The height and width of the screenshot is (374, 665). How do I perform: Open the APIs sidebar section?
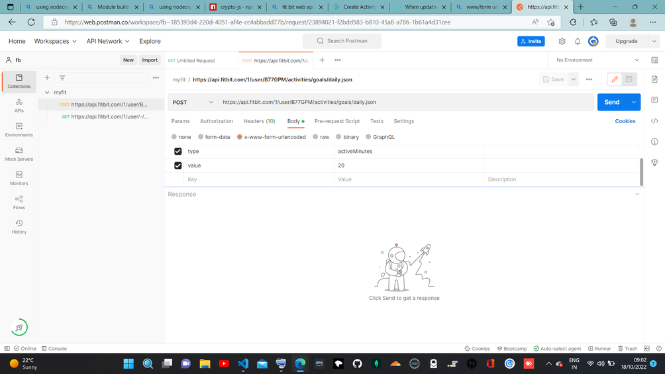pyautogui.click(x=19, y=105)
